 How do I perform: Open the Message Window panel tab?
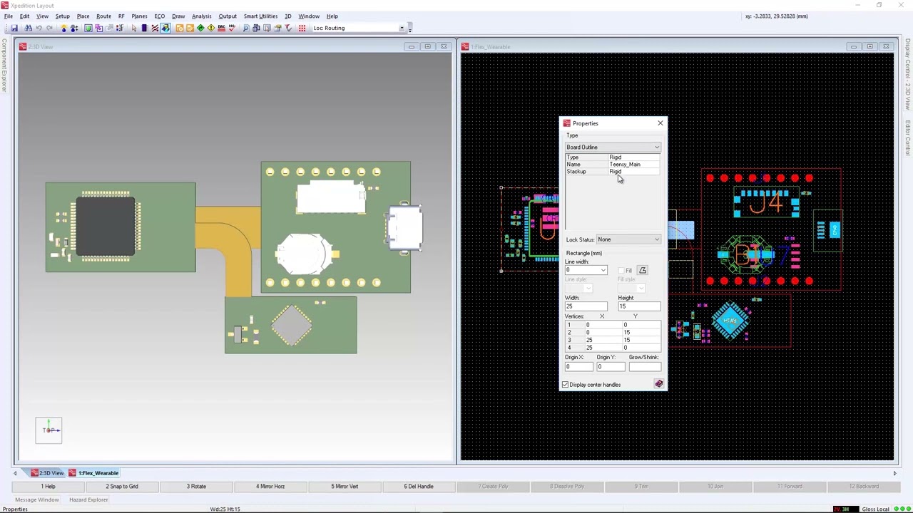point(37,499)
